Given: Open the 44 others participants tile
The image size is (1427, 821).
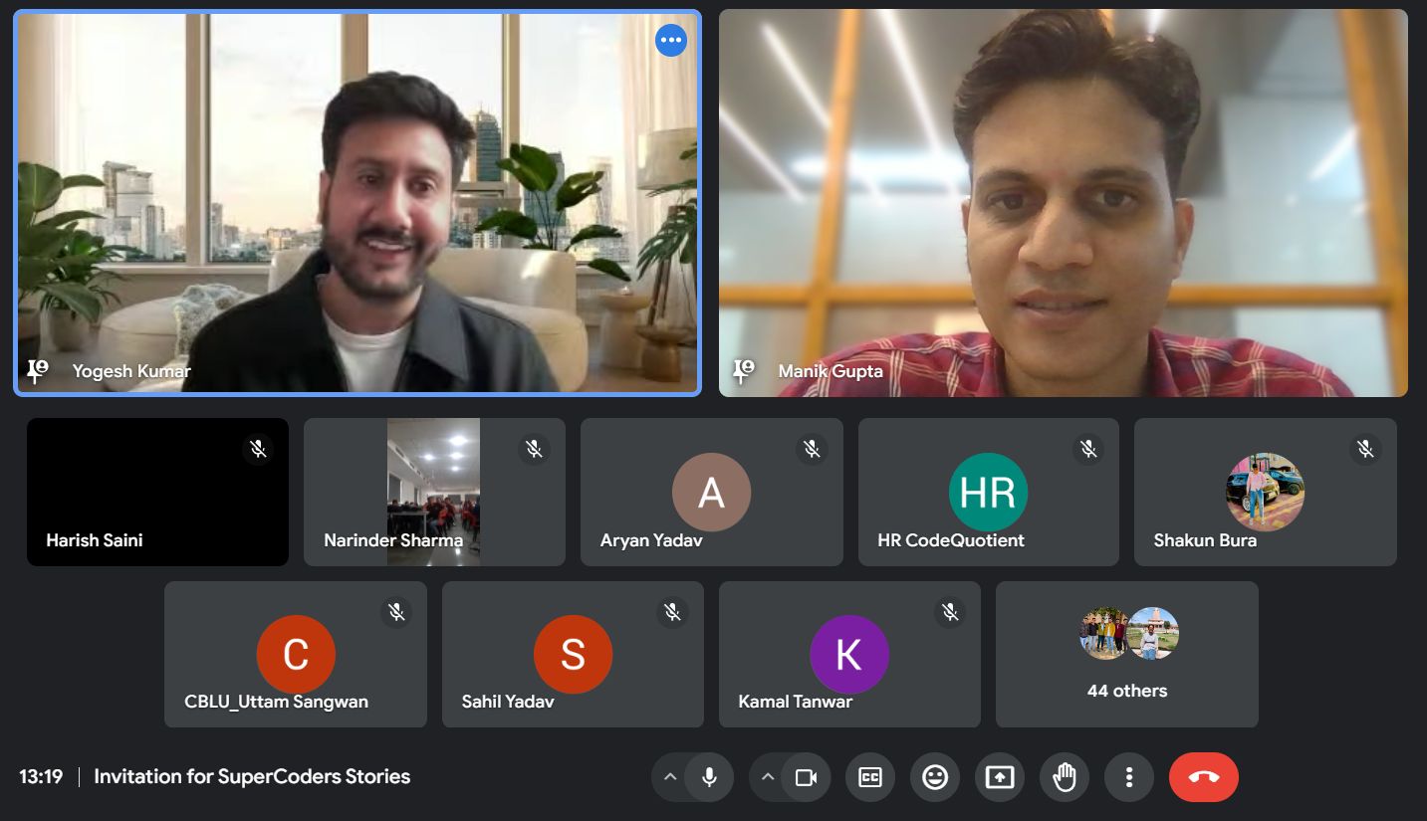Looking at the screenshot, I should (x=1126, y=654).
